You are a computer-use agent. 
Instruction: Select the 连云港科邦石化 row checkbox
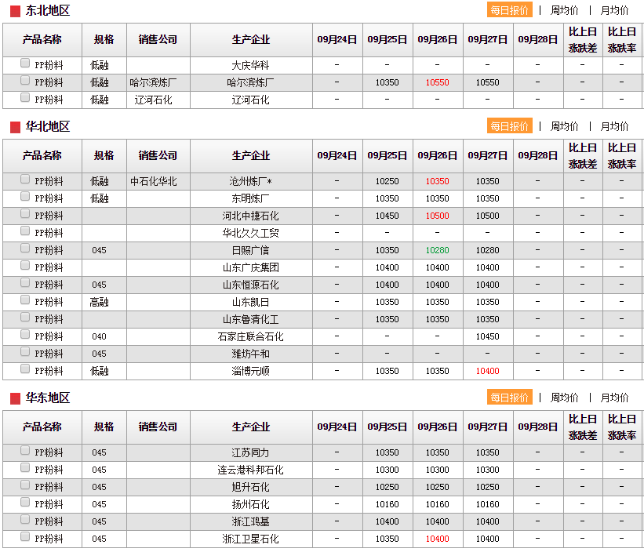point(25,467)
